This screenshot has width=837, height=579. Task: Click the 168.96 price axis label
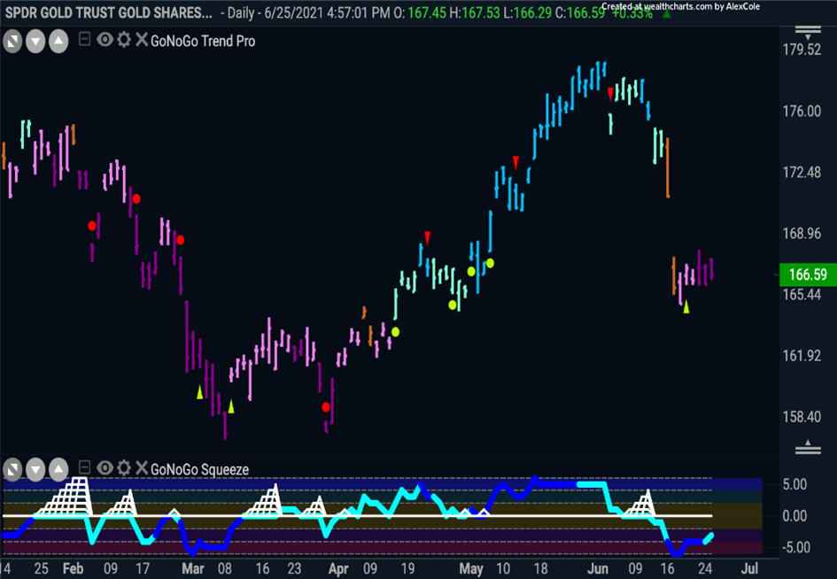802,233
